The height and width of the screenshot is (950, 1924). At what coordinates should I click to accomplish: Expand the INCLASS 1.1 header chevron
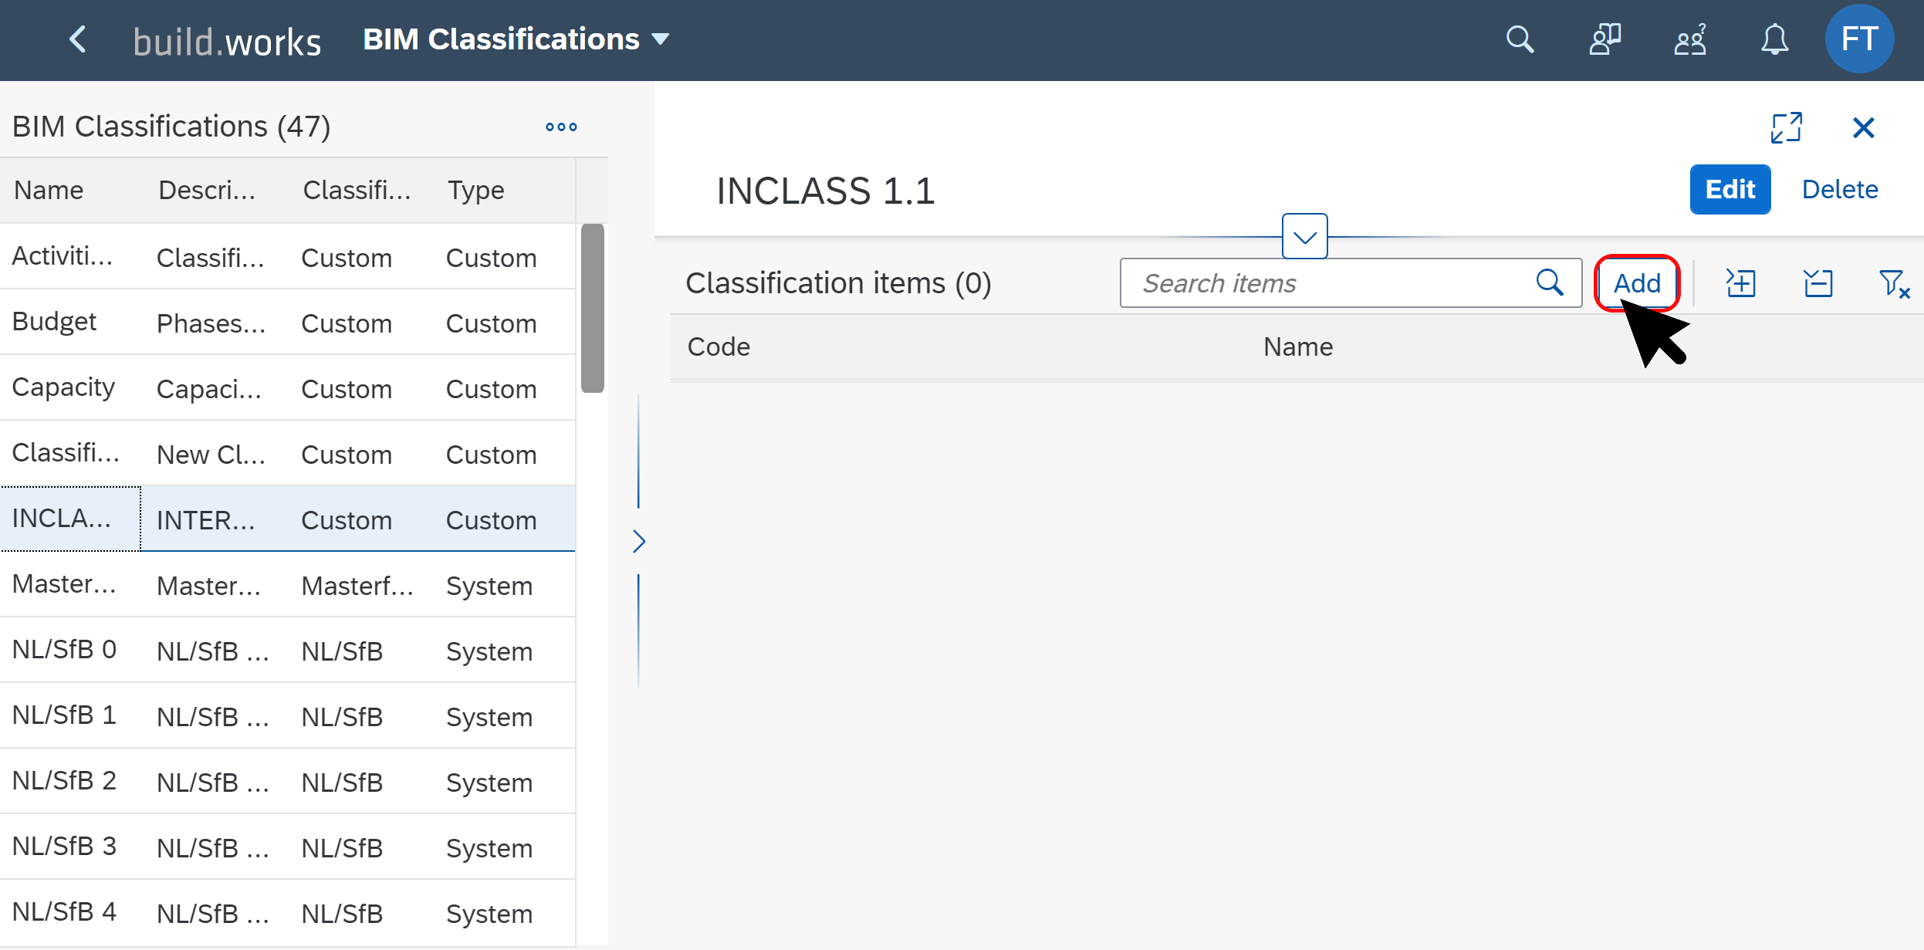[x=1304, y=237]
